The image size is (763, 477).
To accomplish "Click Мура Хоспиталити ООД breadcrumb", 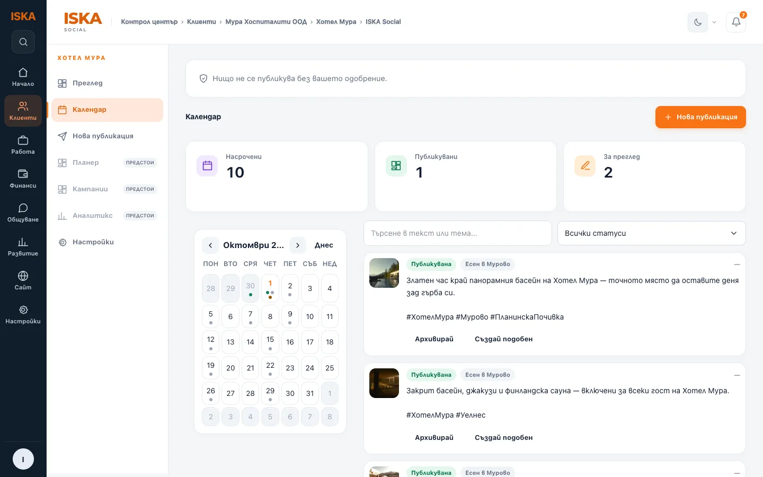I will pos(266,22).
